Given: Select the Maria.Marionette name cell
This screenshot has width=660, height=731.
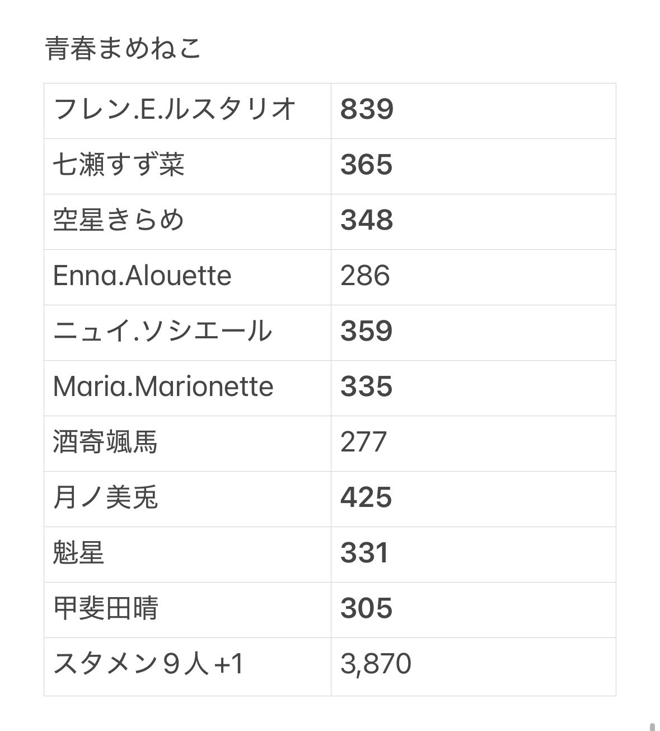Looking at the screenshot, I should point(163,387).
